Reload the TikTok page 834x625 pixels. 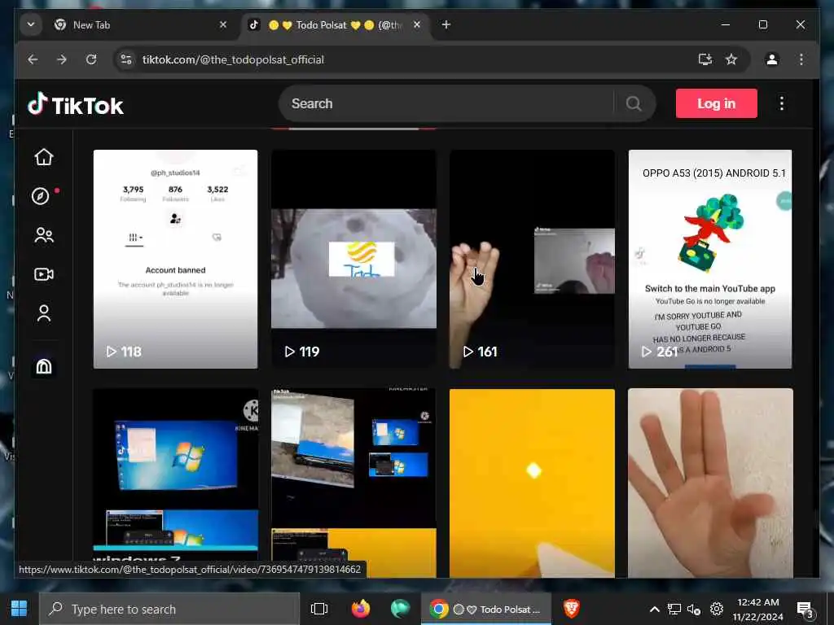pyautogui.click(x=91, y=59)
